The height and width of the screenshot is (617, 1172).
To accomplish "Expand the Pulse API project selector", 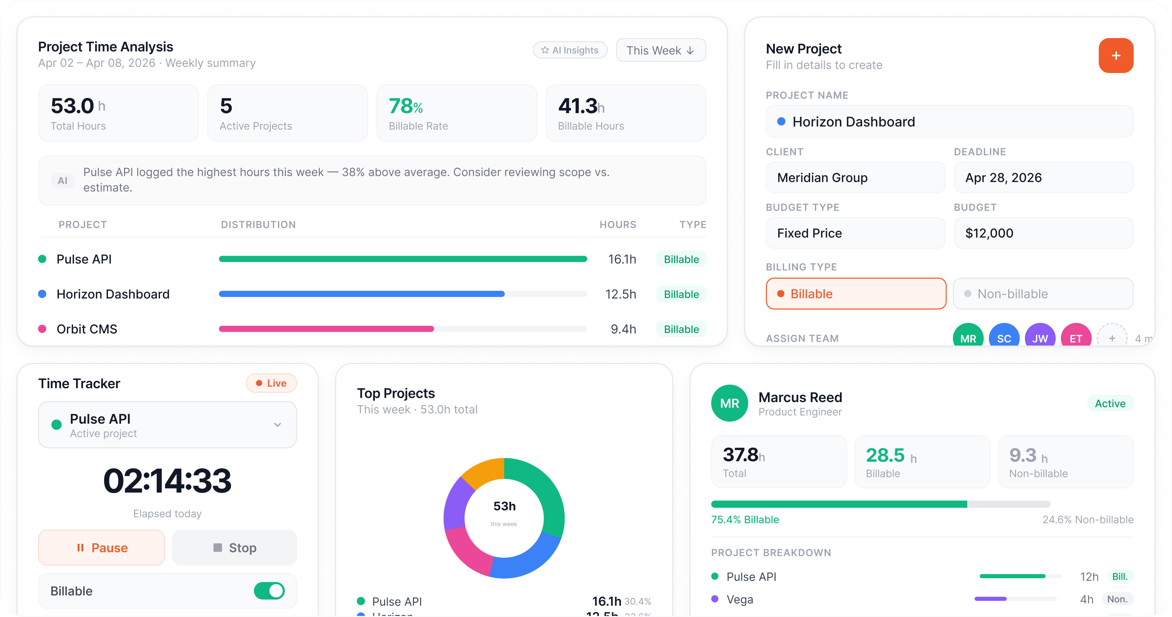I will (x=168, y=424).
